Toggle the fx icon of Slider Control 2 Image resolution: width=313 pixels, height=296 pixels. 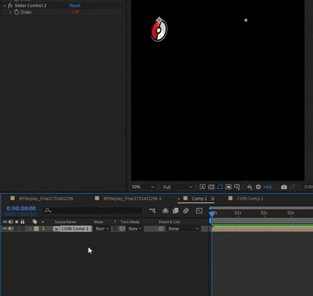[10, 6]
